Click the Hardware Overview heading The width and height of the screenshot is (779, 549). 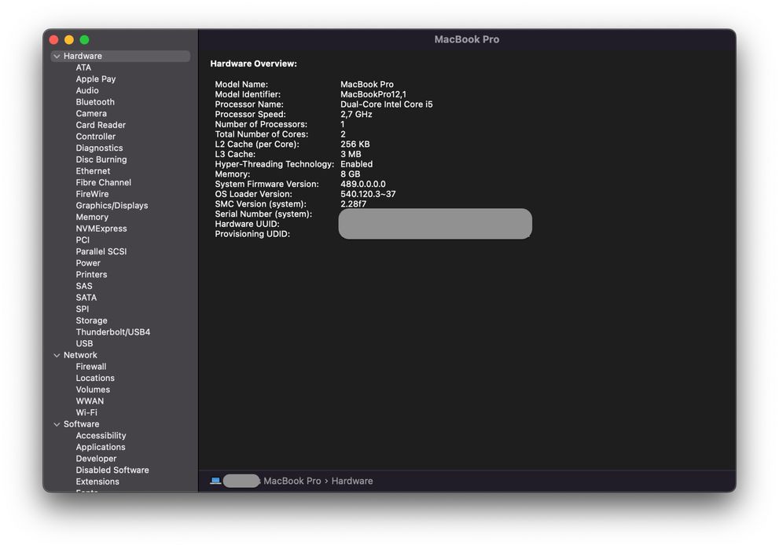pyautogui.click(x=253, y=64)
